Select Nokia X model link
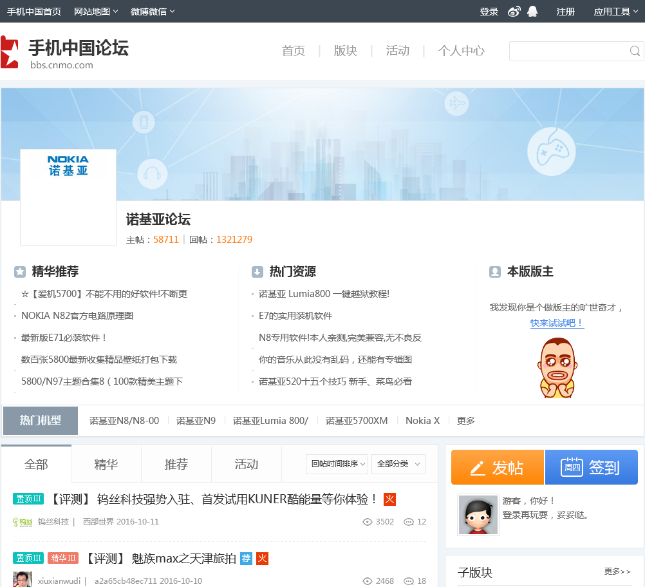 [422, 421]
